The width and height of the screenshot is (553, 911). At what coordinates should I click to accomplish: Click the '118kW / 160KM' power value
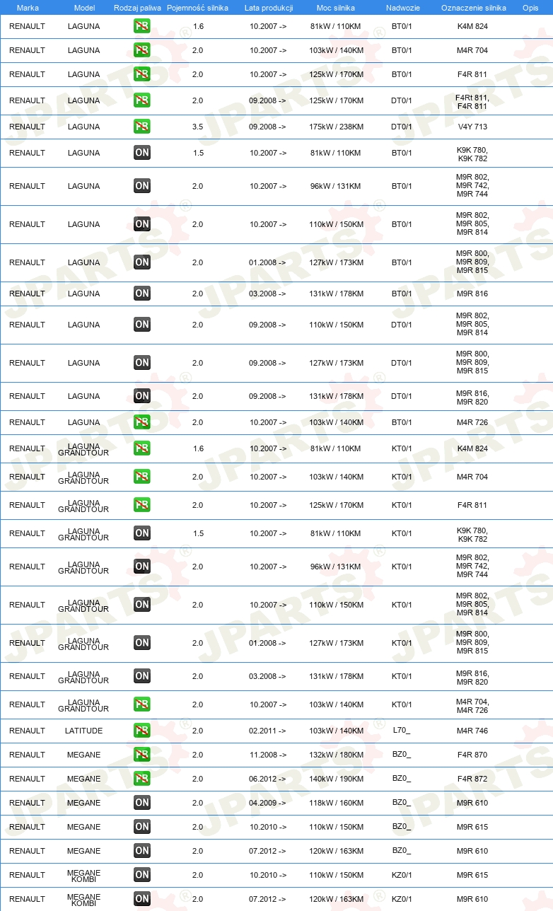click(337, 803)
